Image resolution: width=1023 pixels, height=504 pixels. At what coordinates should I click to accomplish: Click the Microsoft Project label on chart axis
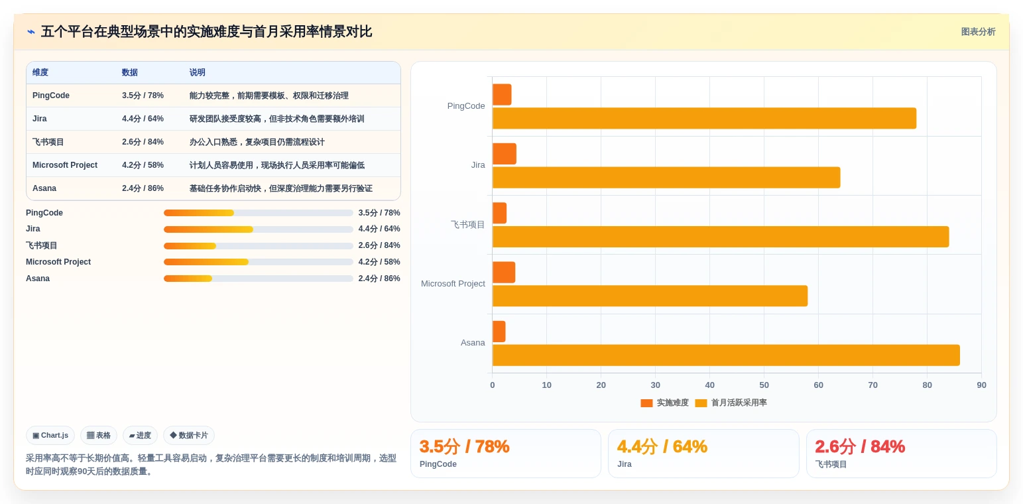(453, 284)
